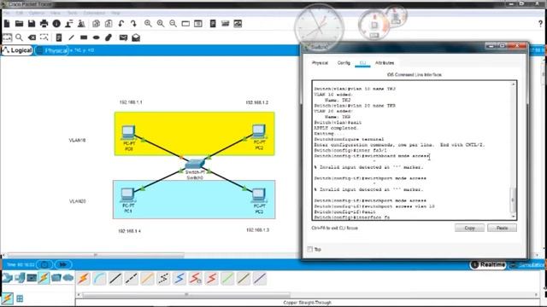This screenshot has height=307, width=547.
Task: Click the CLI scrollbar down arrow
Action: tap(513, 217)
